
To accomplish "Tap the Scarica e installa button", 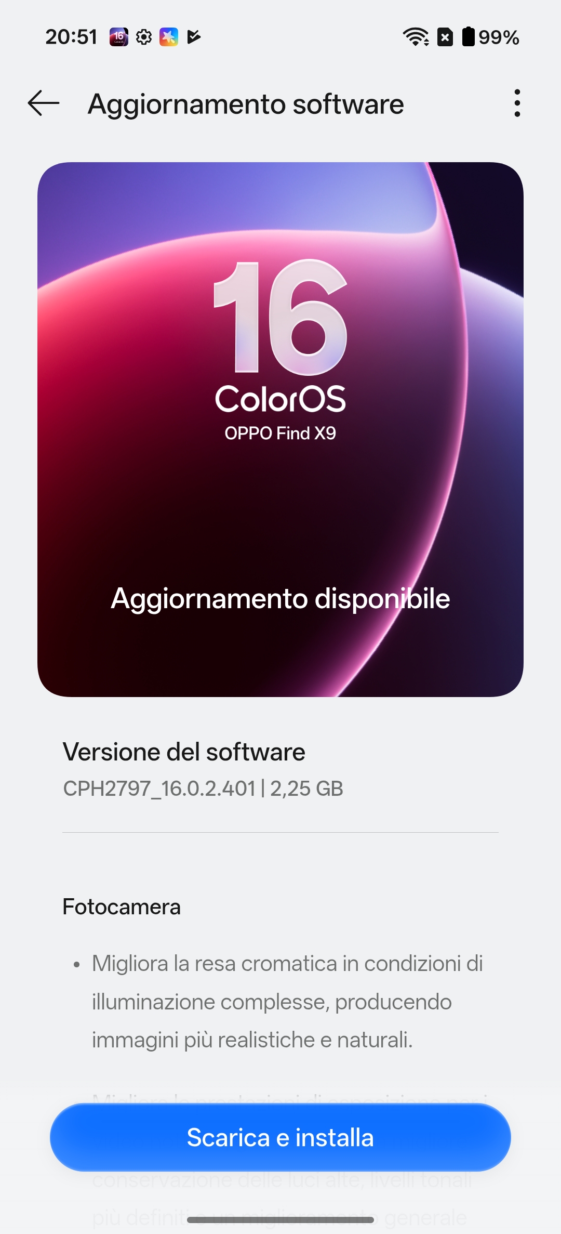I will pyautogui.click(x=280, y=1137).
